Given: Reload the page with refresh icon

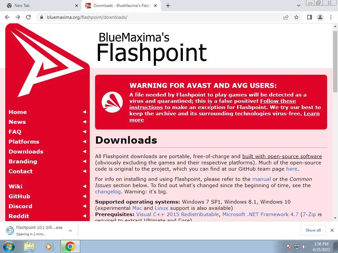Looking at the screenshot, I should pyautogui.click(x=28, y=17).
